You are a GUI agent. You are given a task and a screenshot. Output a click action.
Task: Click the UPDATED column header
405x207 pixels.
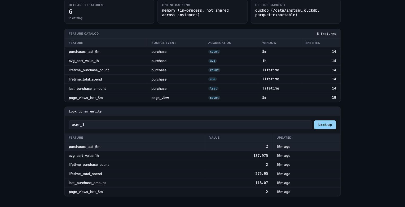click(x=284, y=138)
